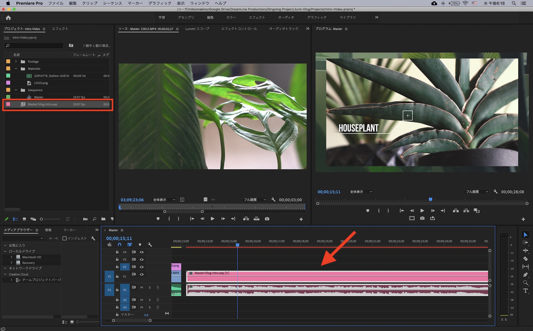Open Source monitor 全体表示 zoom dropdown

164,200
